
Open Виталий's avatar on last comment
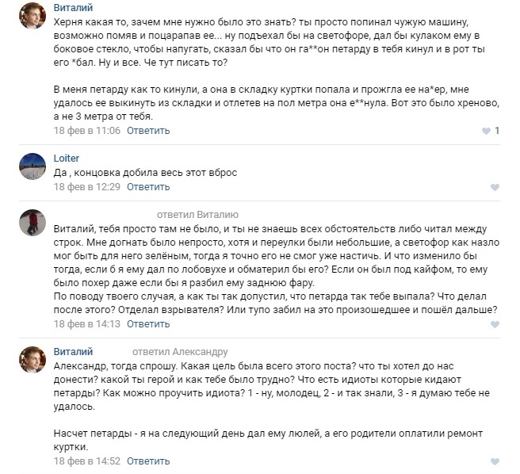pyautogui.click(x=32, y=360)
